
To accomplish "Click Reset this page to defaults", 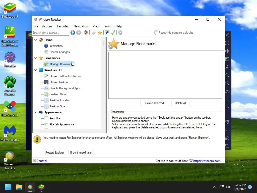I will (174, 32).
